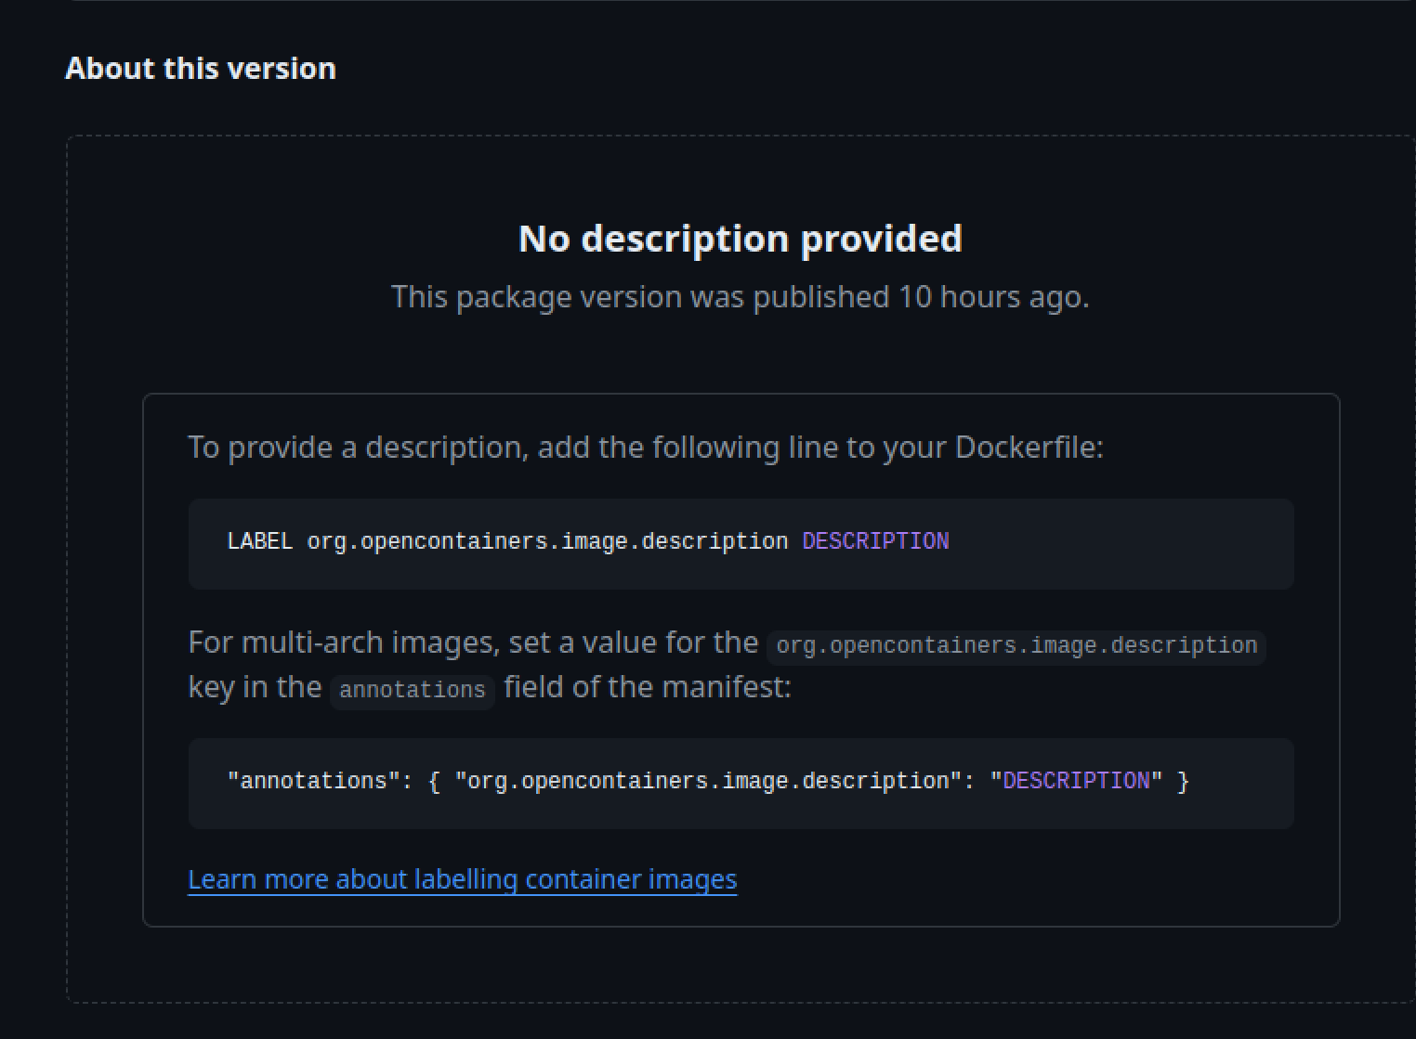1416x1039 pixels.
Task: Click the empty area right of LABEL code line
Action: [x=1115, y=543]
